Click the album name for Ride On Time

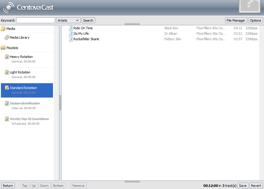click(211, 28)
